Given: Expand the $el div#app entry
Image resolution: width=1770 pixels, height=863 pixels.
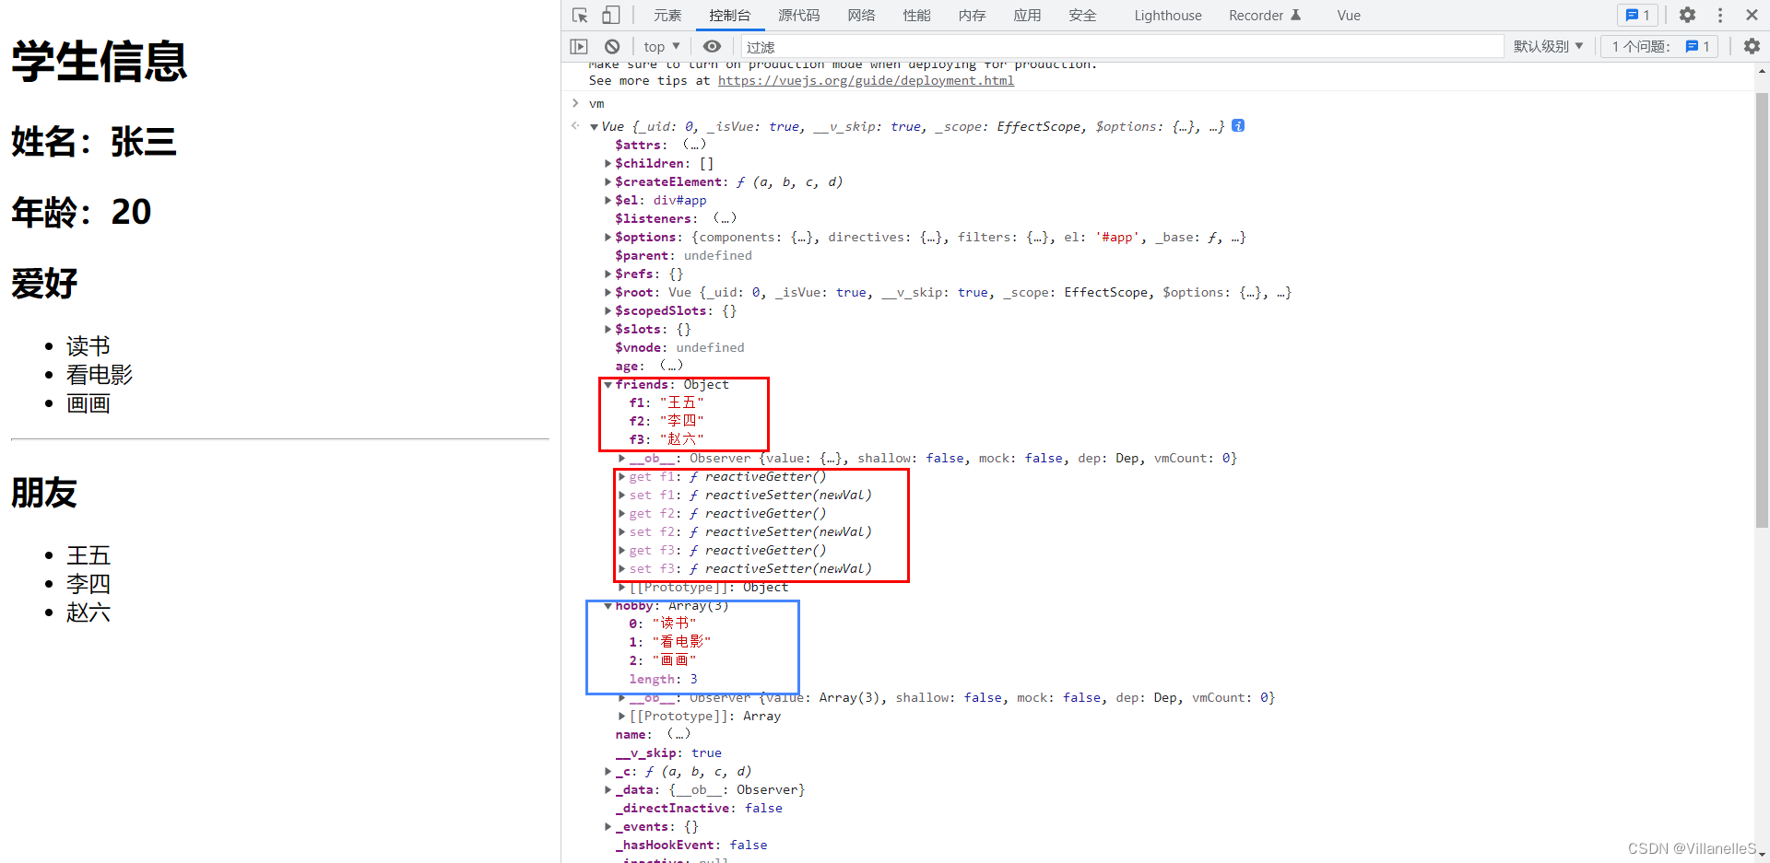Looking at the screenshot, I should [x=608, y=201].
